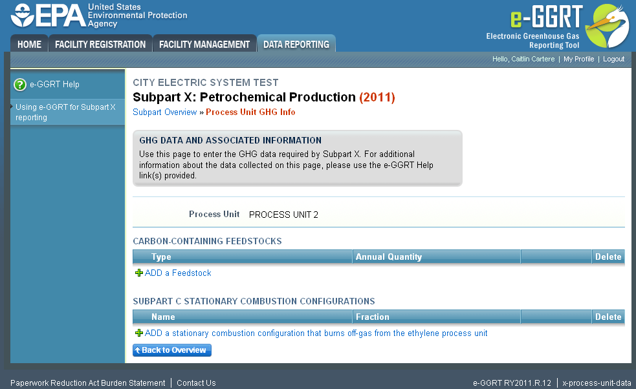Open My Profile link
Viewport: 636px width, 389px height.
click(x=578, y=59)
